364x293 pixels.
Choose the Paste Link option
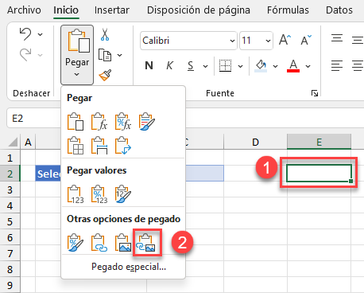99,243
